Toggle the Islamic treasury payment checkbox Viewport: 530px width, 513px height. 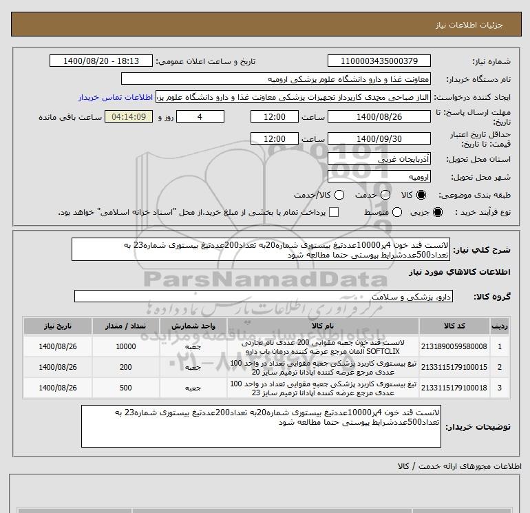[x=334, y=212]
